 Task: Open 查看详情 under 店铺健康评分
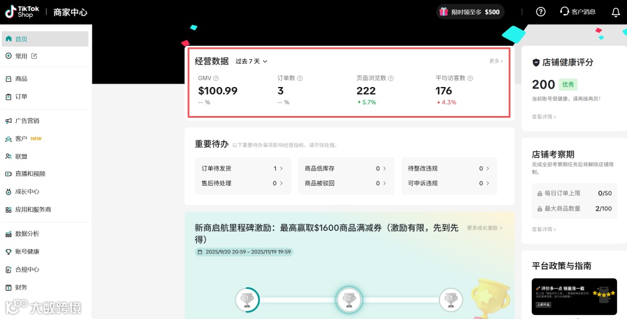(544, 117)
